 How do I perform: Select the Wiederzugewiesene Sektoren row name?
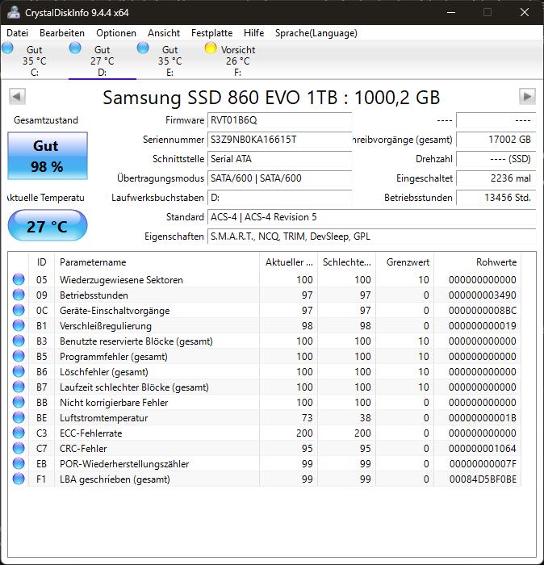[x=121, y=280]
